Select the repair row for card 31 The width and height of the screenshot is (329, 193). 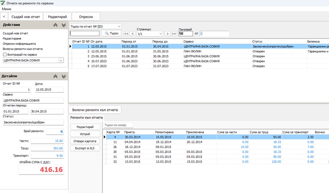(216, 157)
